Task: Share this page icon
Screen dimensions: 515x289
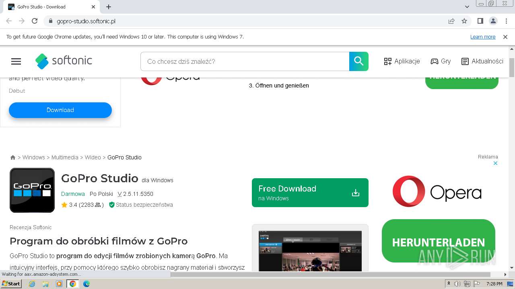Action: [x=451, y=21]
